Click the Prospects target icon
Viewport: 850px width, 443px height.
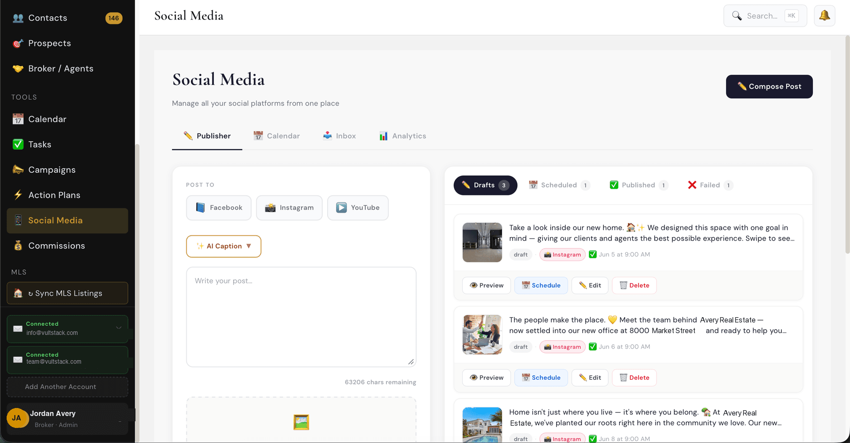18,43
